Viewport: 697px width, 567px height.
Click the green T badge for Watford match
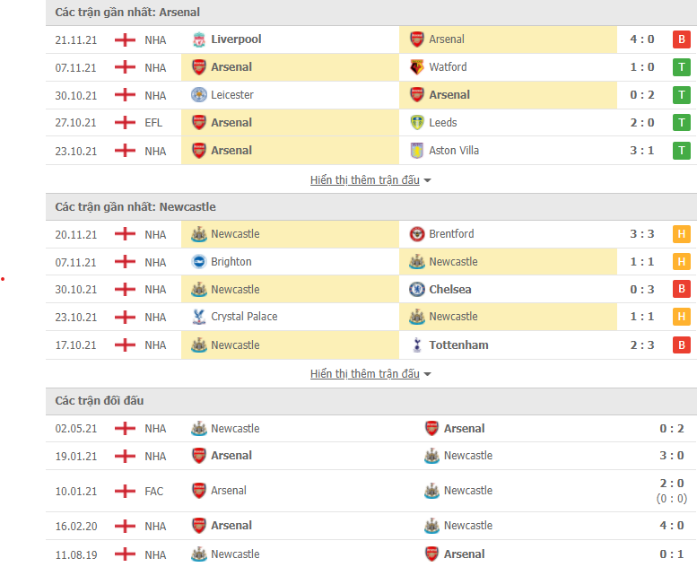tap(682, 67)
